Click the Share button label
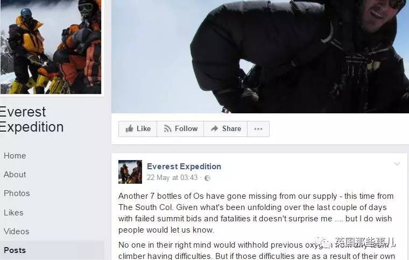The width and height of the screenshot is (409, 260). pyautogui.click(x=231, y=128)
